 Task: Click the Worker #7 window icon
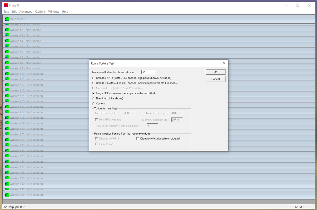point(7,57)
